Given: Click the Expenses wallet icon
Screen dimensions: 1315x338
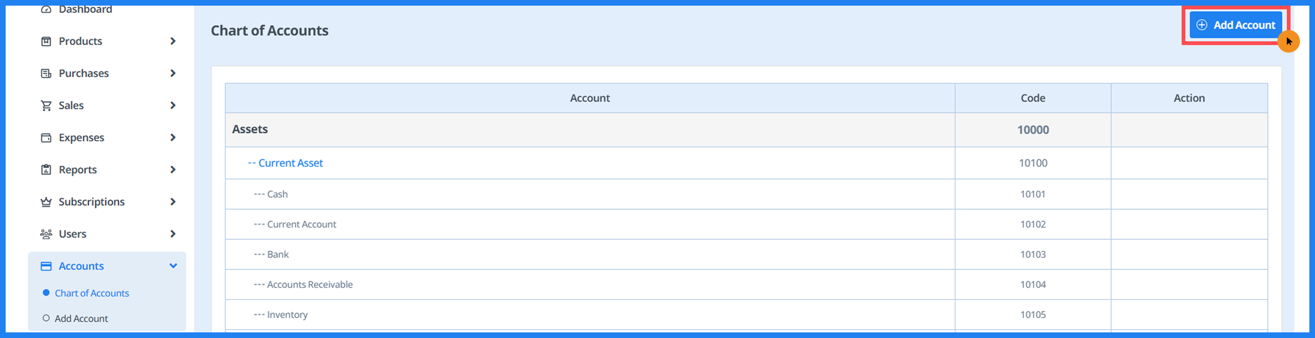Looking at the screenshot, I should pyautogui.click(x=46, y=138).
